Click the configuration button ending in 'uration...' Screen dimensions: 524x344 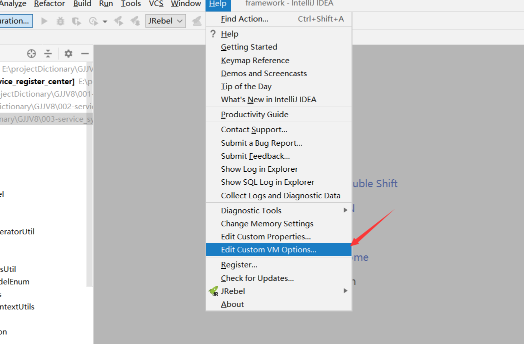click(16, 21)
